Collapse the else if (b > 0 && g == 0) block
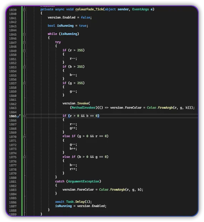The image size is (204, 222). pyautogui.click(x=24, y=157)
